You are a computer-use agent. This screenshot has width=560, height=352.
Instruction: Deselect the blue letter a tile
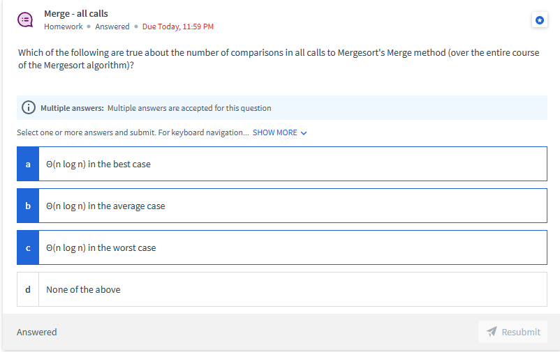28,164
